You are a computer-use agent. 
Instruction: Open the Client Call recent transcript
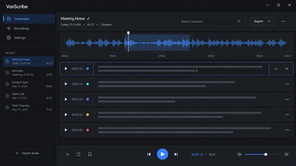(x=29, y=96)
